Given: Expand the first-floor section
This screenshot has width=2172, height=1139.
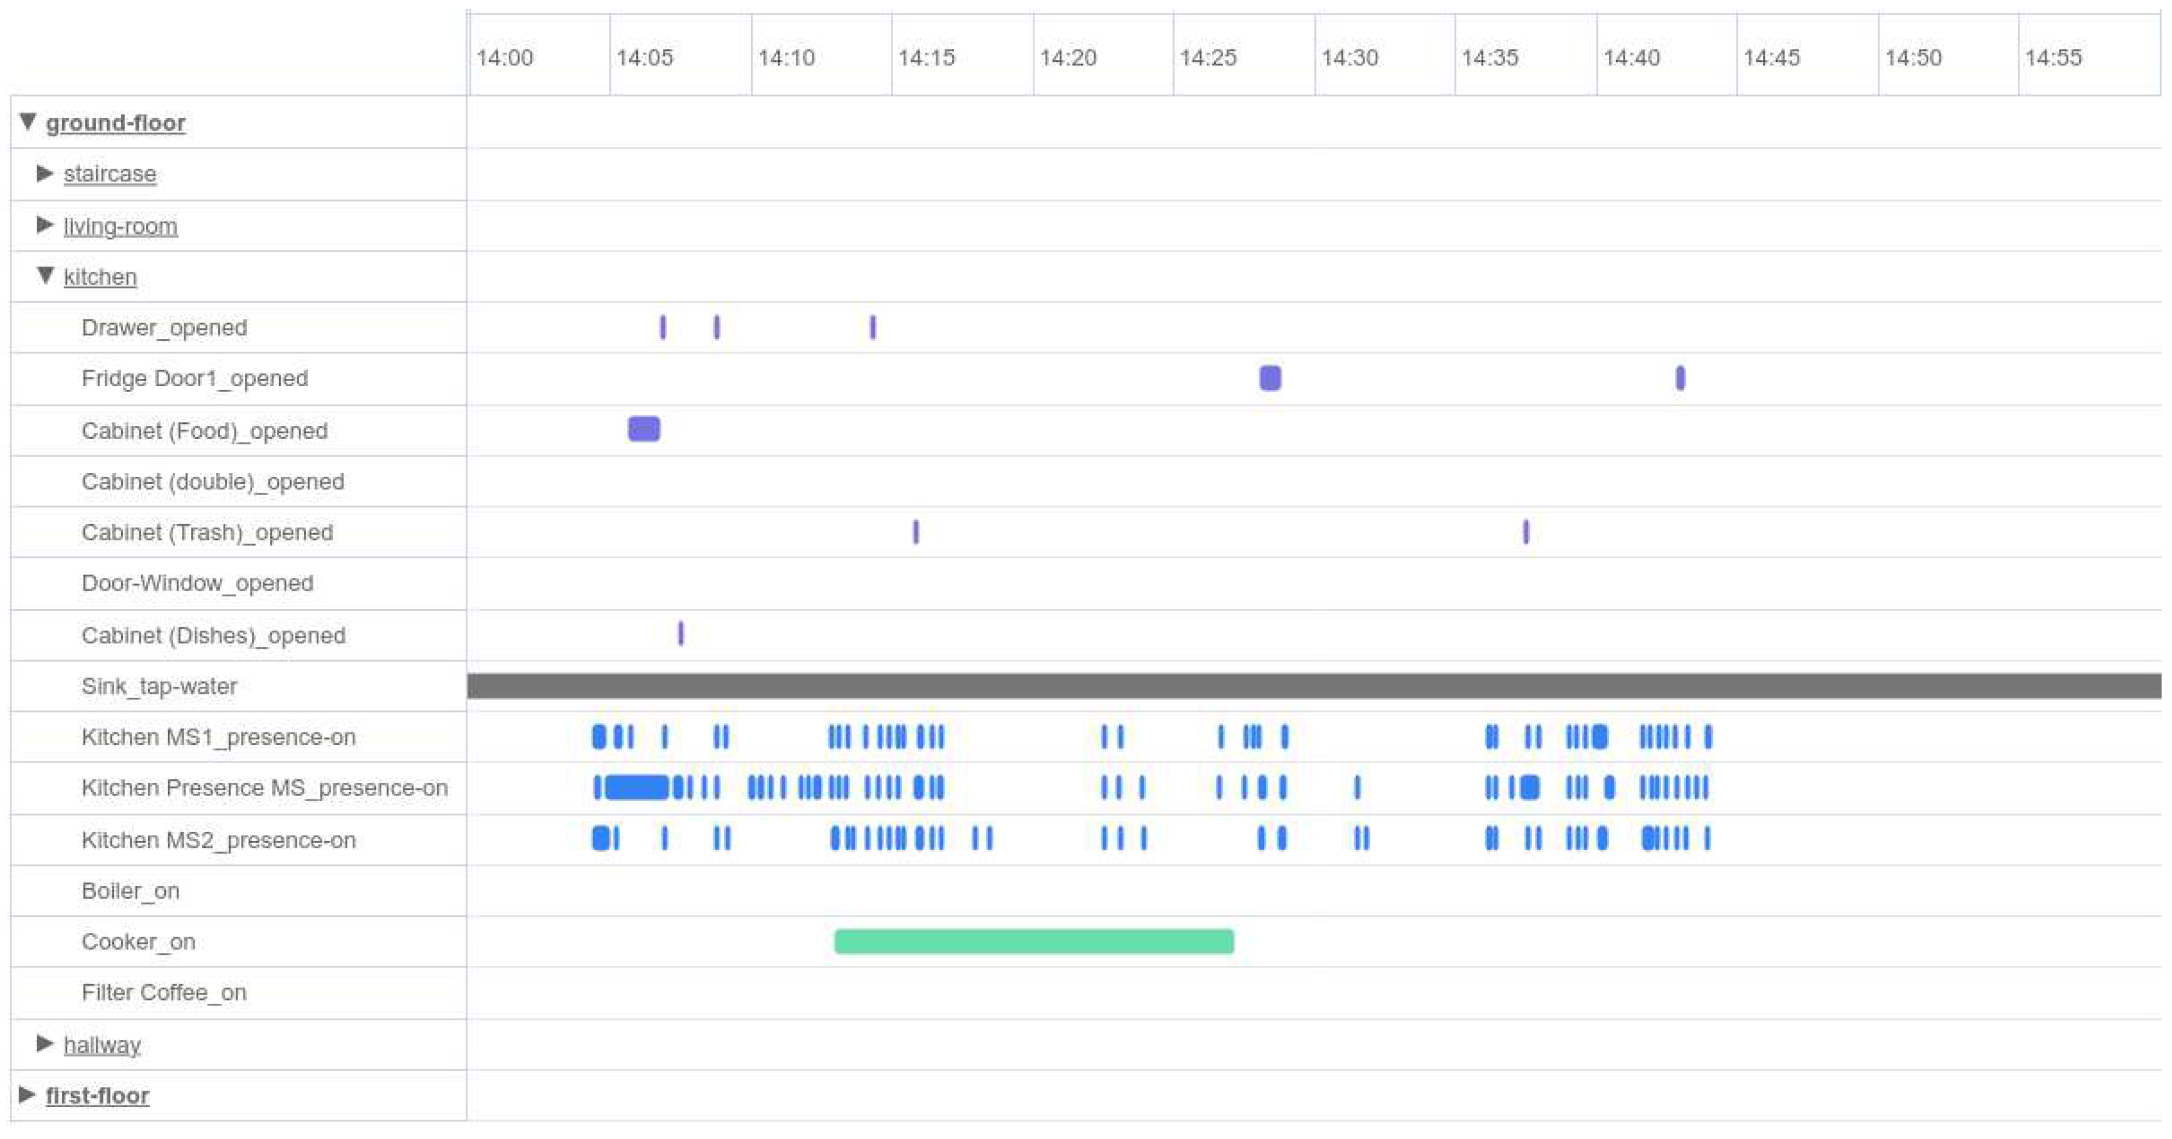Looking at the screenshot, I should (x=28, y=1094).
